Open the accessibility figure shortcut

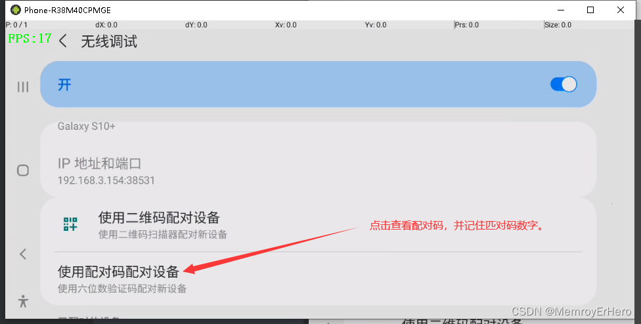pyautogui.click(x=23, y=301)
